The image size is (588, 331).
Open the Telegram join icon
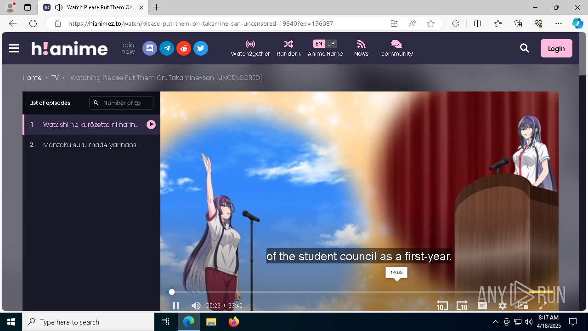tap(167, 48)
